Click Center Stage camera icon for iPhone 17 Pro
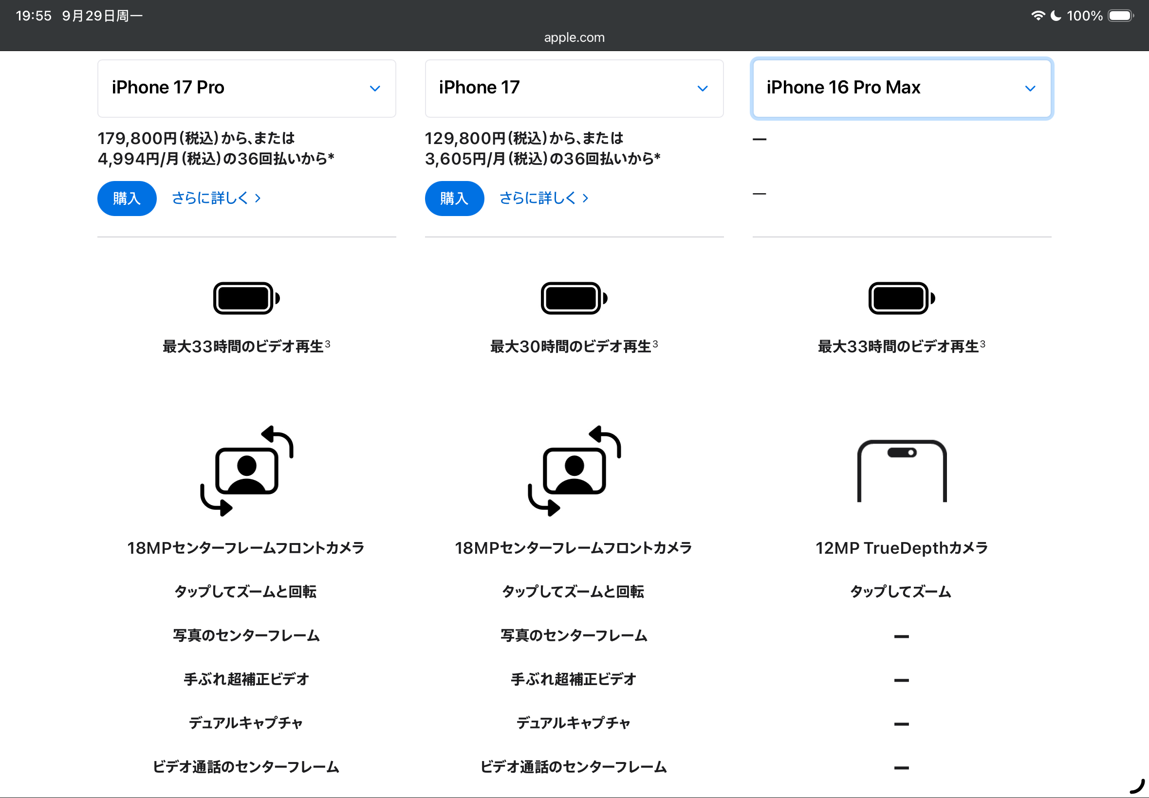Image resolution: width=1149 pixels, height=798 pixels. click(x=247, y=471)
